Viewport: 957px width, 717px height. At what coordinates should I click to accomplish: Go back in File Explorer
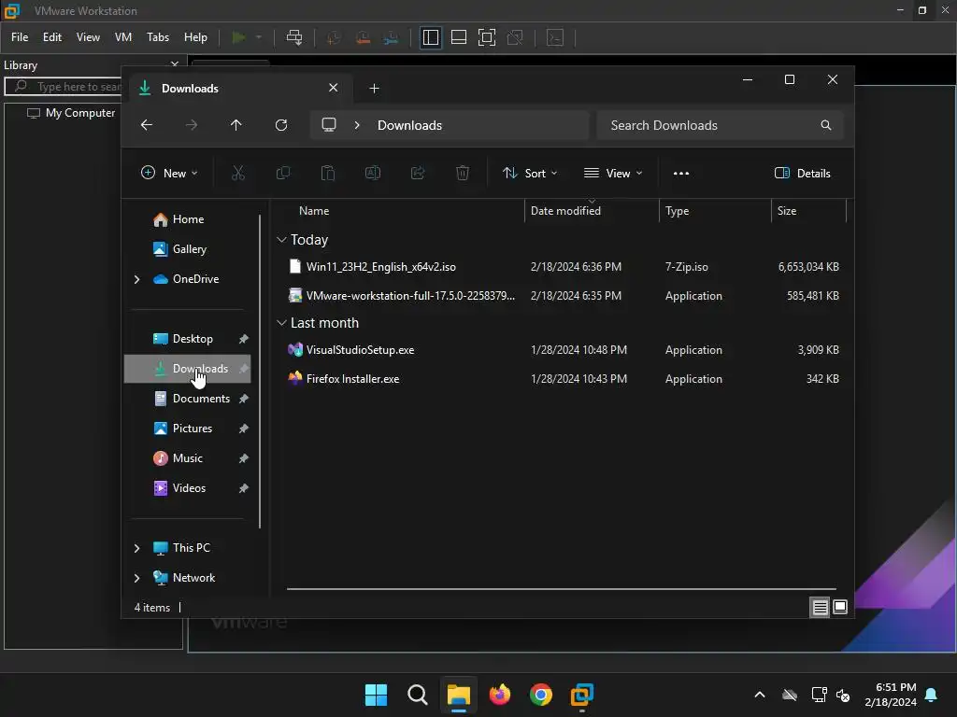(147, 125)
